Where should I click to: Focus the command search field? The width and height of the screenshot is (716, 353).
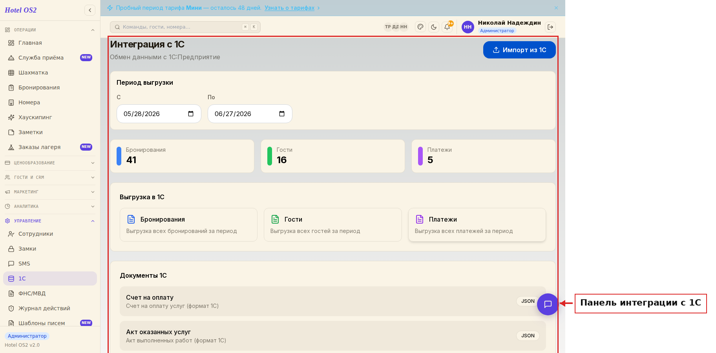tap(185, 27)
